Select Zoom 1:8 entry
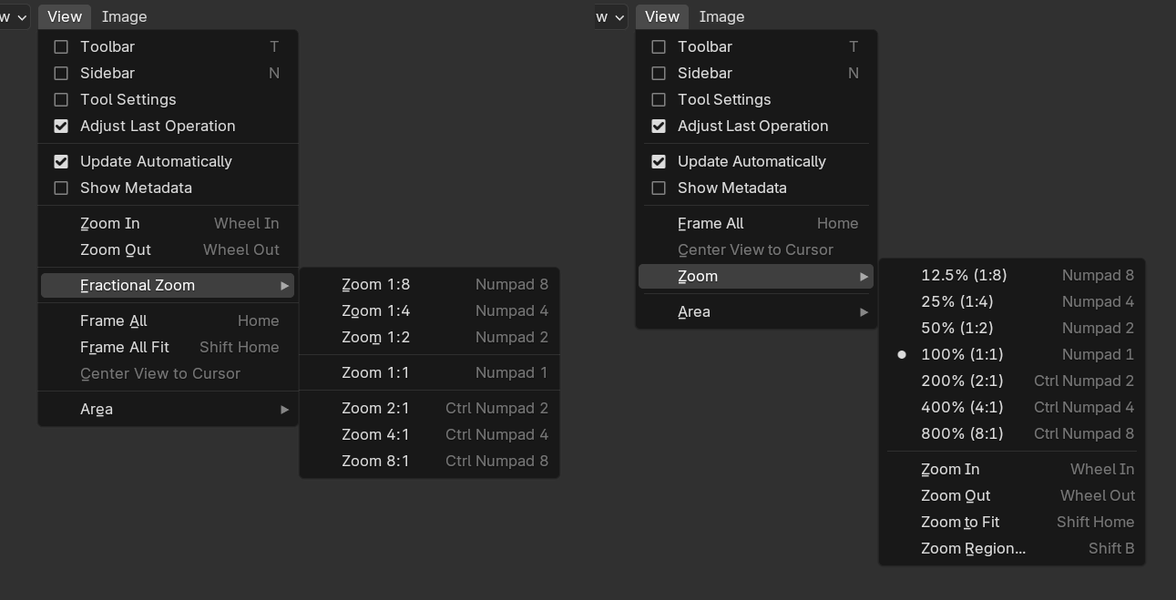The width and height of the screenshot is (1176, 600). [429, 284]
